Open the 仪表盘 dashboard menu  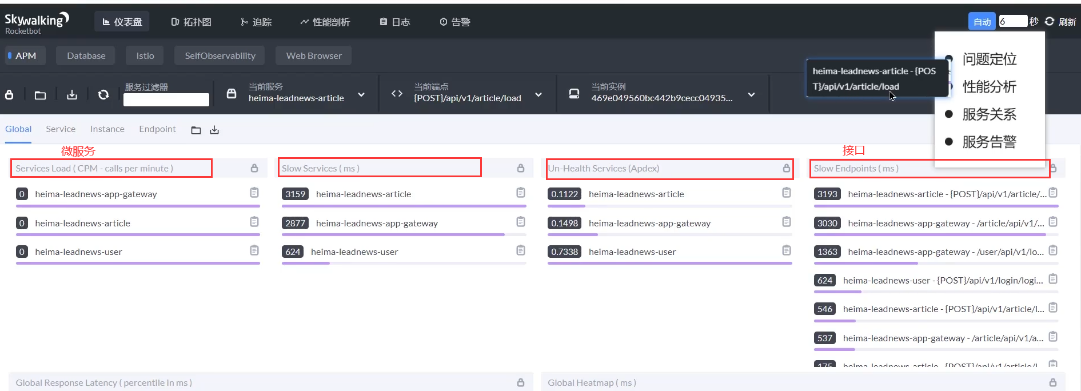click(x=122, y=22)
